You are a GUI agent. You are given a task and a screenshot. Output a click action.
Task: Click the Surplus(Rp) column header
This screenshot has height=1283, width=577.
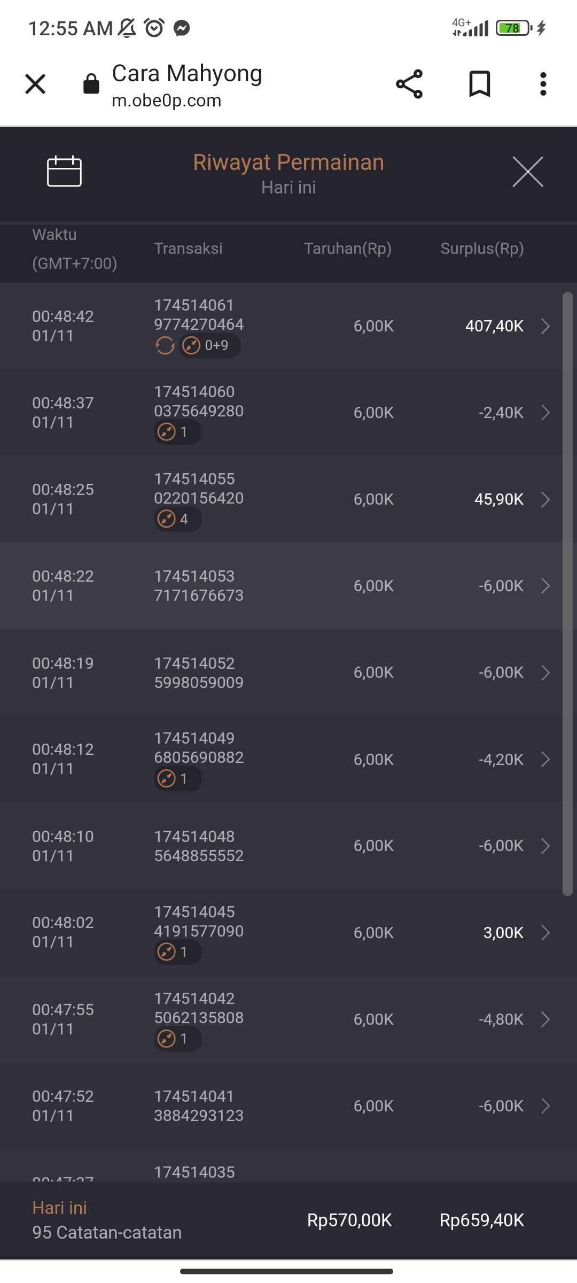coord(482,249)
